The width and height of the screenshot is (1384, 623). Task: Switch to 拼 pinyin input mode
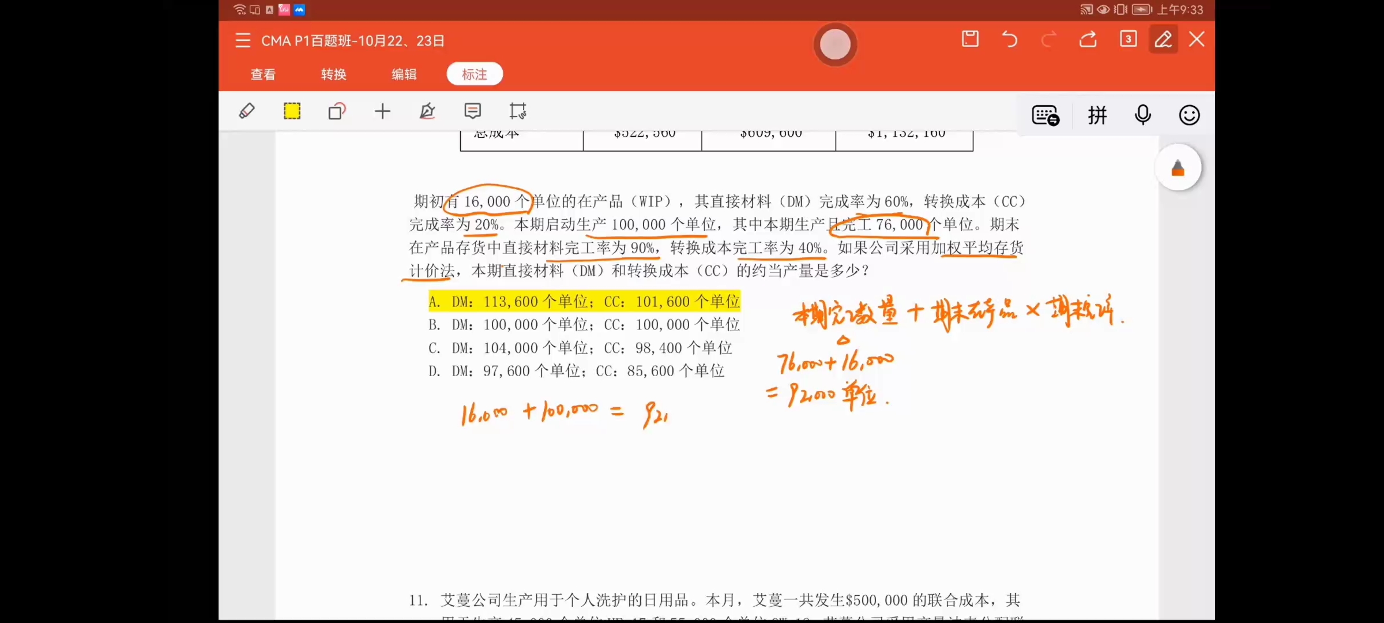click(1097, 115)
